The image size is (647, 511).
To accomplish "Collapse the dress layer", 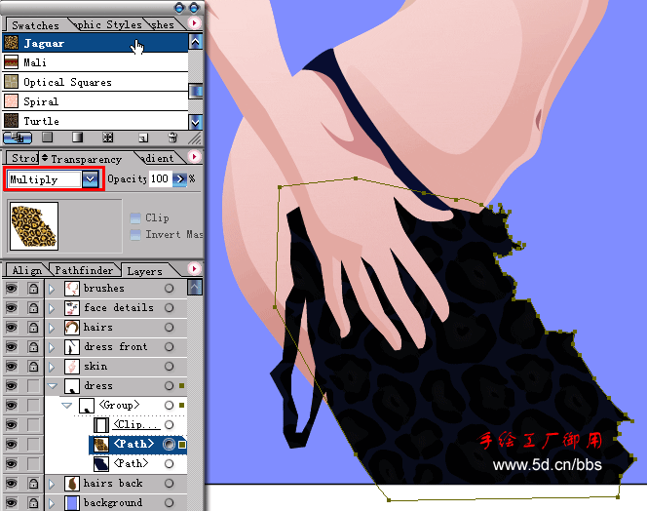I will [x=52, y=386].
